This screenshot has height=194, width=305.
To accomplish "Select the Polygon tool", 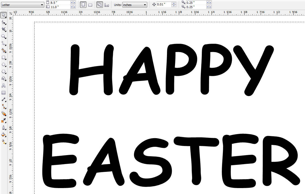I will click(x=4, y=72).
